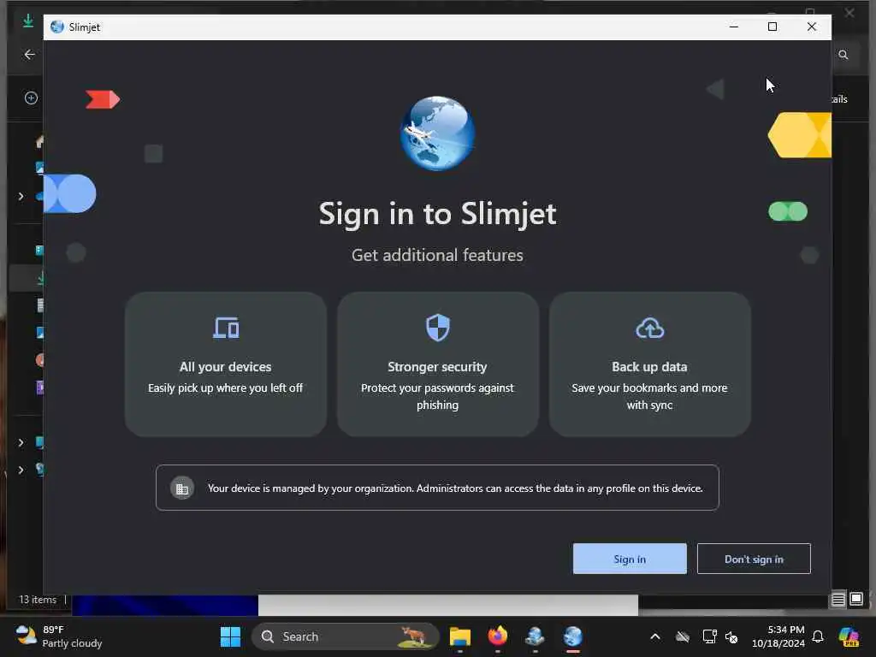Click the managed-by-organization building icon
This screenshot has width=876, height=657.
[x=182, y=488]
